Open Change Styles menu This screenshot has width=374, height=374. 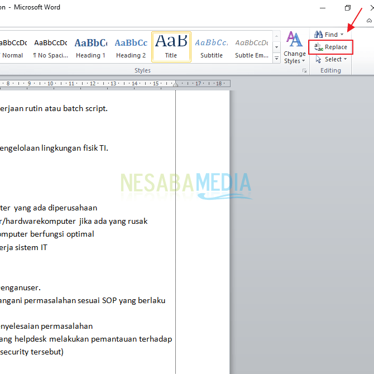pyautogui.click(x=295, y=47)
